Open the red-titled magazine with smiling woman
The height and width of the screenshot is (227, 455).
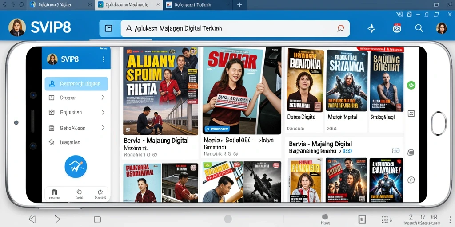pos(242,90)
